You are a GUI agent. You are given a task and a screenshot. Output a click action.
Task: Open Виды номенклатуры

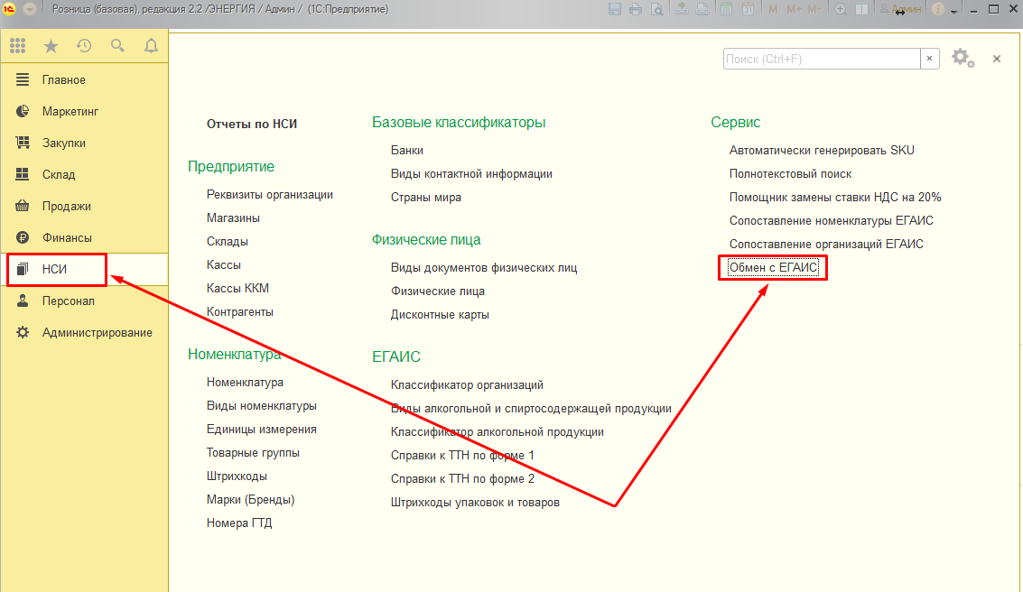[x=262, y=405]
